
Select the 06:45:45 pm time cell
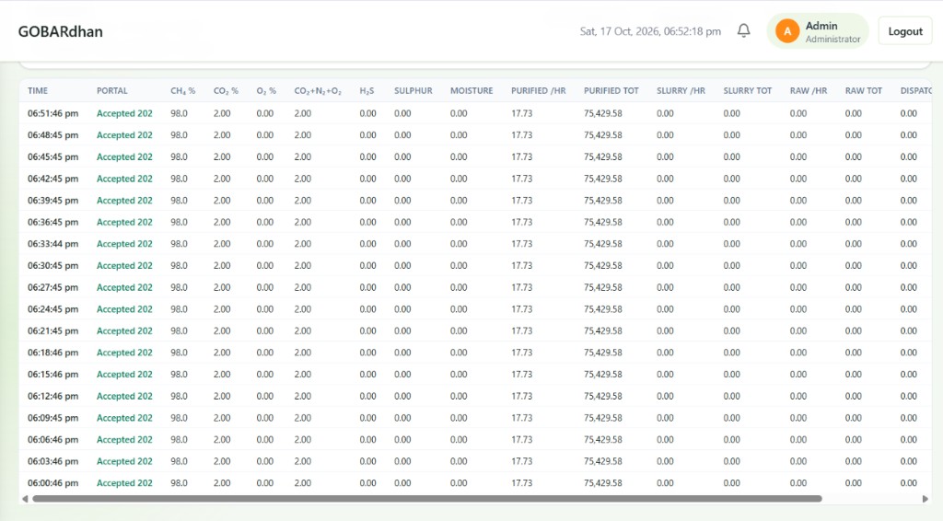(x=52, y=156)
